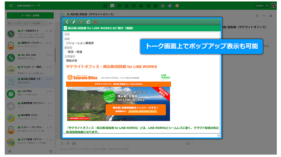
Task: Close popup with small circled X at bottom
Action: pyautogui.click(x=219, y=135)
